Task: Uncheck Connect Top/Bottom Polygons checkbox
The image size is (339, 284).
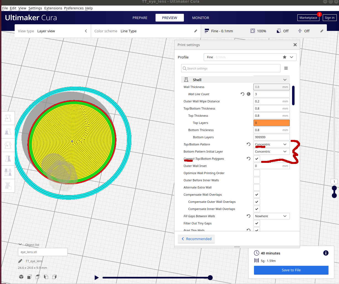Action: 257,159
